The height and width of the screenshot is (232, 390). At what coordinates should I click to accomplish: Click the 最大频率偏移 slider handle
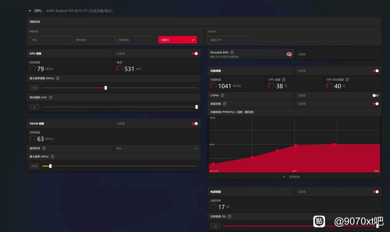click(106, 88)
